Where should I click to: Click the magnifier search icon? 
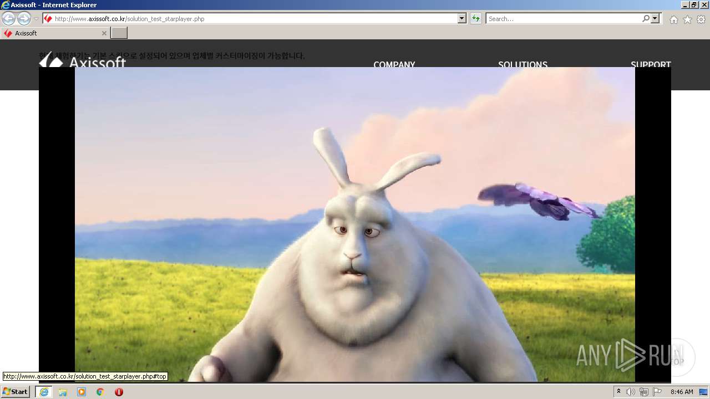(x=646, y=19)
